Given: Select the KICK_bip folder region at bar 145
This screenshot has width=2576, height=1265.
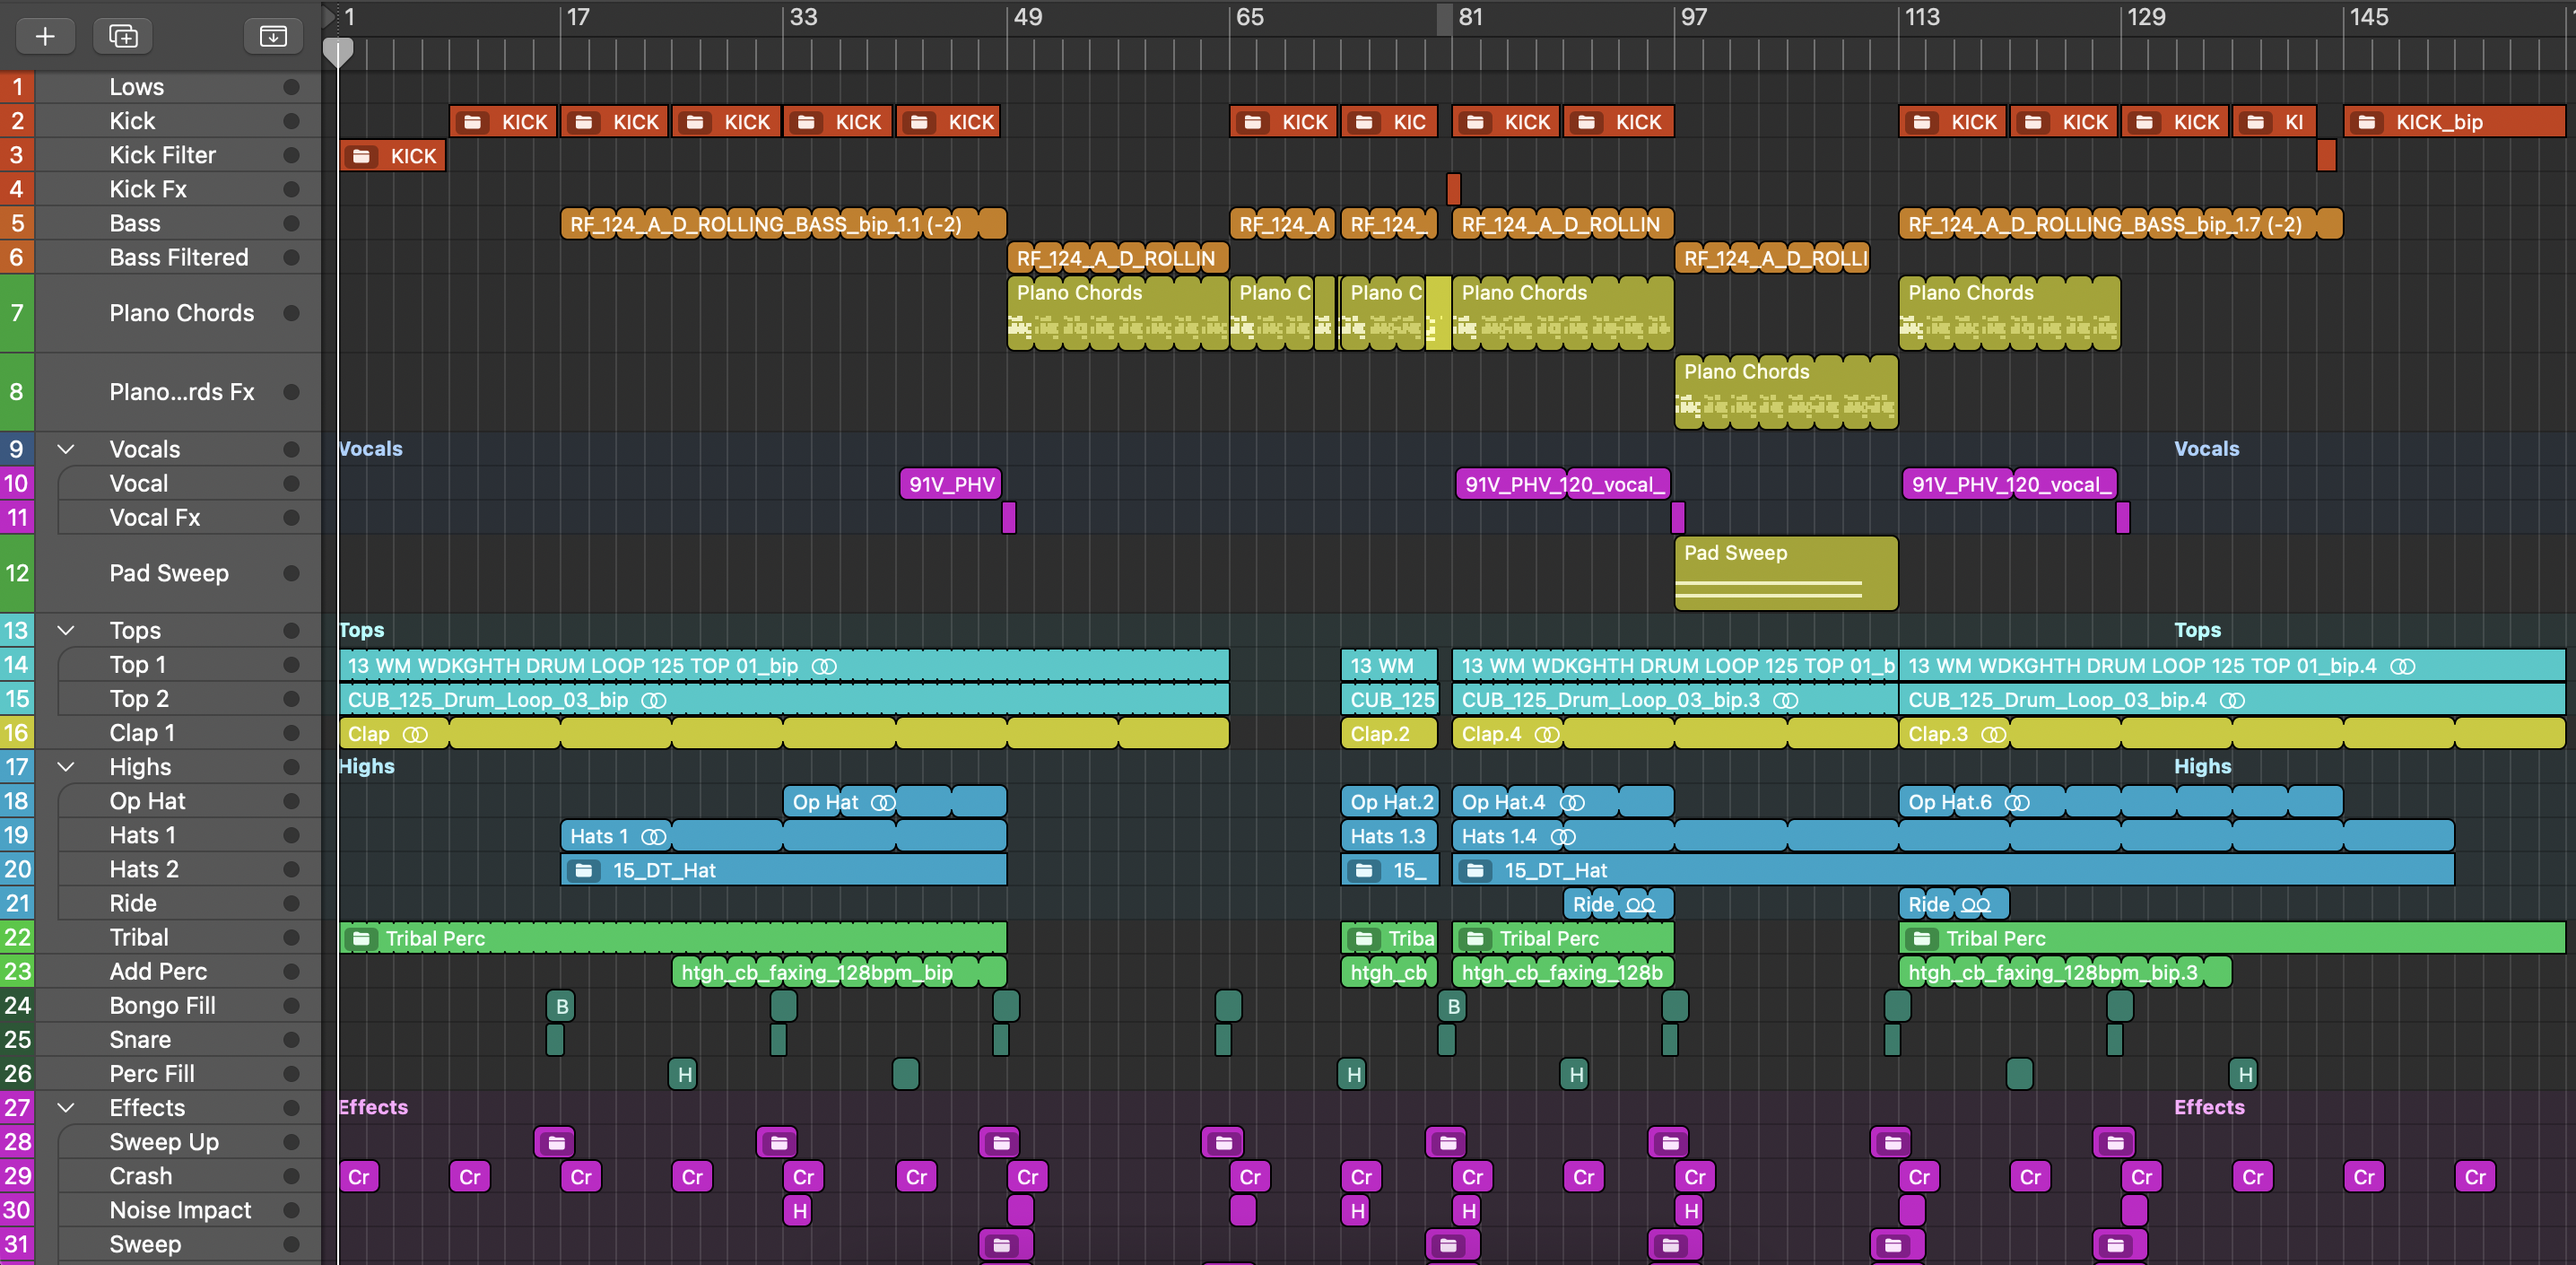Looking at the screenshot, I should click(2454, 122).
